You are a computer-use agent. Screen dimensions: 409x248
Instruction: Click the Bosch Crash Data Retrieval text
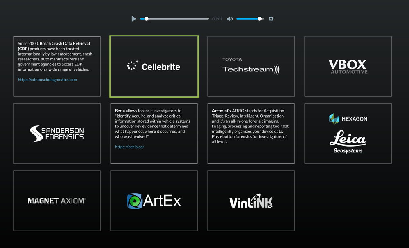point(55,56)
